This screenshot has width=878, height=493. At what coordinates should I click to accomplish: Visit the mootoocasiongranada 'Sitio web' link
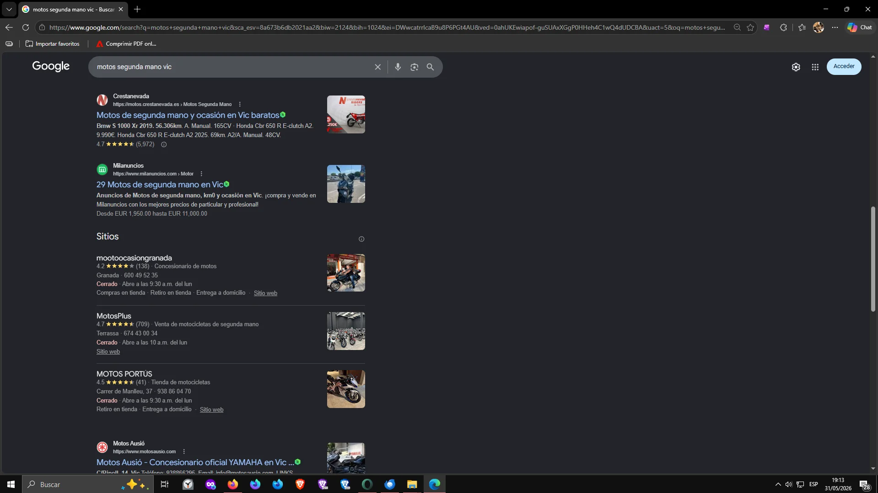tap(265, 293)
